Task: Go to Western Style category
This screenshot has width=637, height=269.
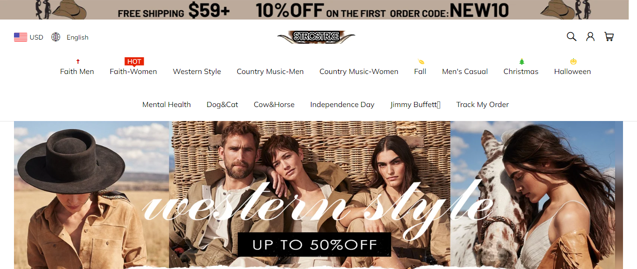Action: coord(197,72)
